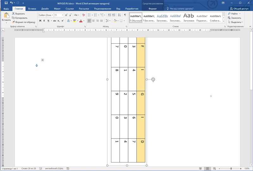Open the spelling check icon in the status bar
Viewport: 253px width, 171px height.
click(x=41, y=168)
